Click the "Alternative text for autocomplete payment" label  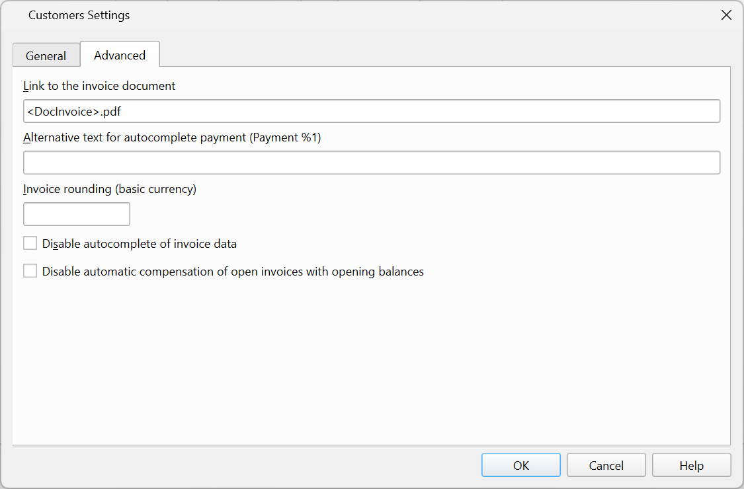click(x=172, y=137)
